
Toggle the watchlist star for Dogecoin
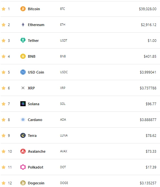point(4,183)
